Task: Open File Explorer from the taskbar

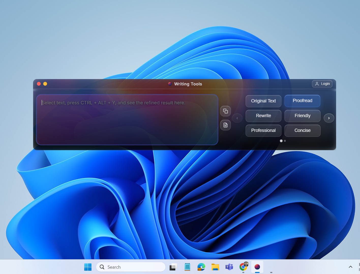Action: [215, 267]
